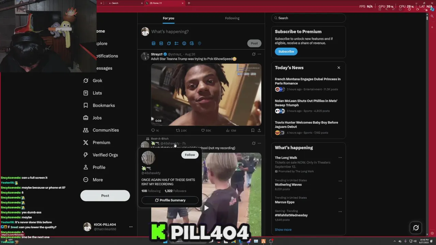Close the Home / X browser tab
This screenshot has width=436, height=245.
(x=183, y=3)
